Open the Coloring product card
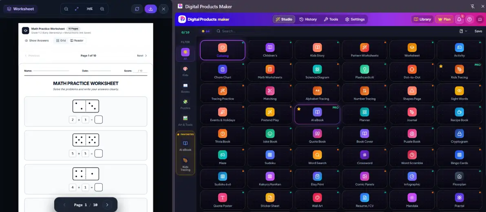The image size is (486, 212). click(x=223, y=50)
